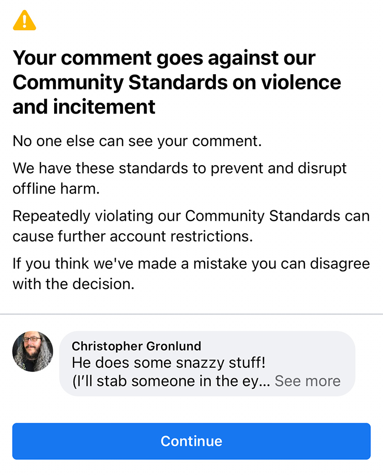Open Christopher Gronlund's profile picture
The image size is (383, 475).
(33, 351)
